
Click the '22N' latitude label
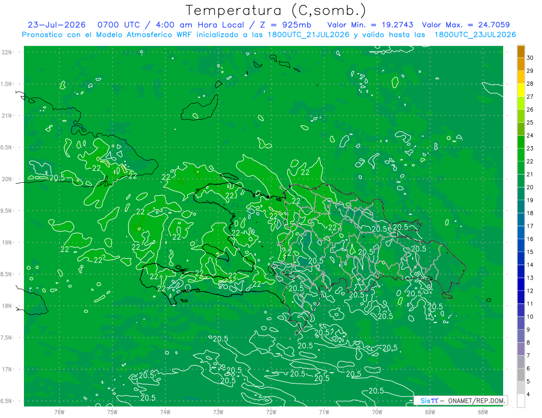(7, 52)
